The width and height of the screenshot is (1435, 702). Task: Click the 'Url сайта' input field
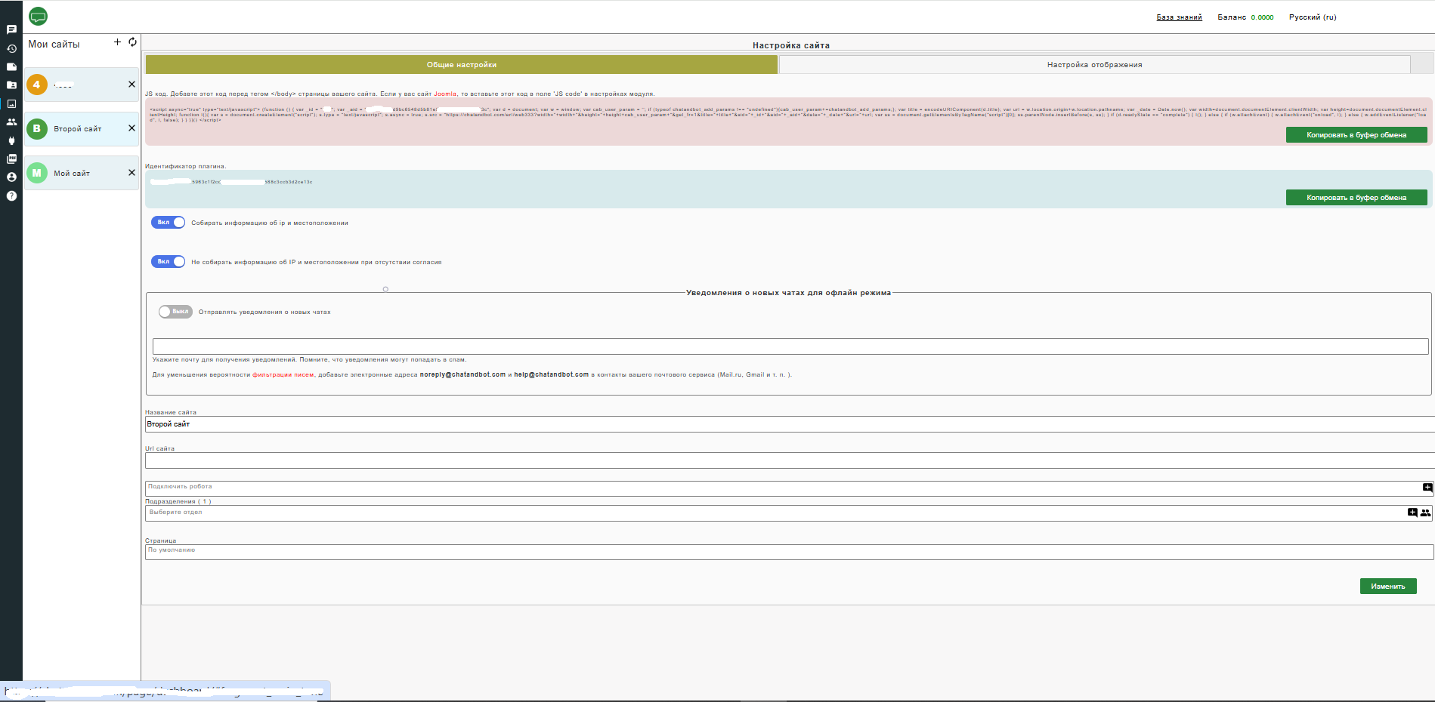(786, 461)
